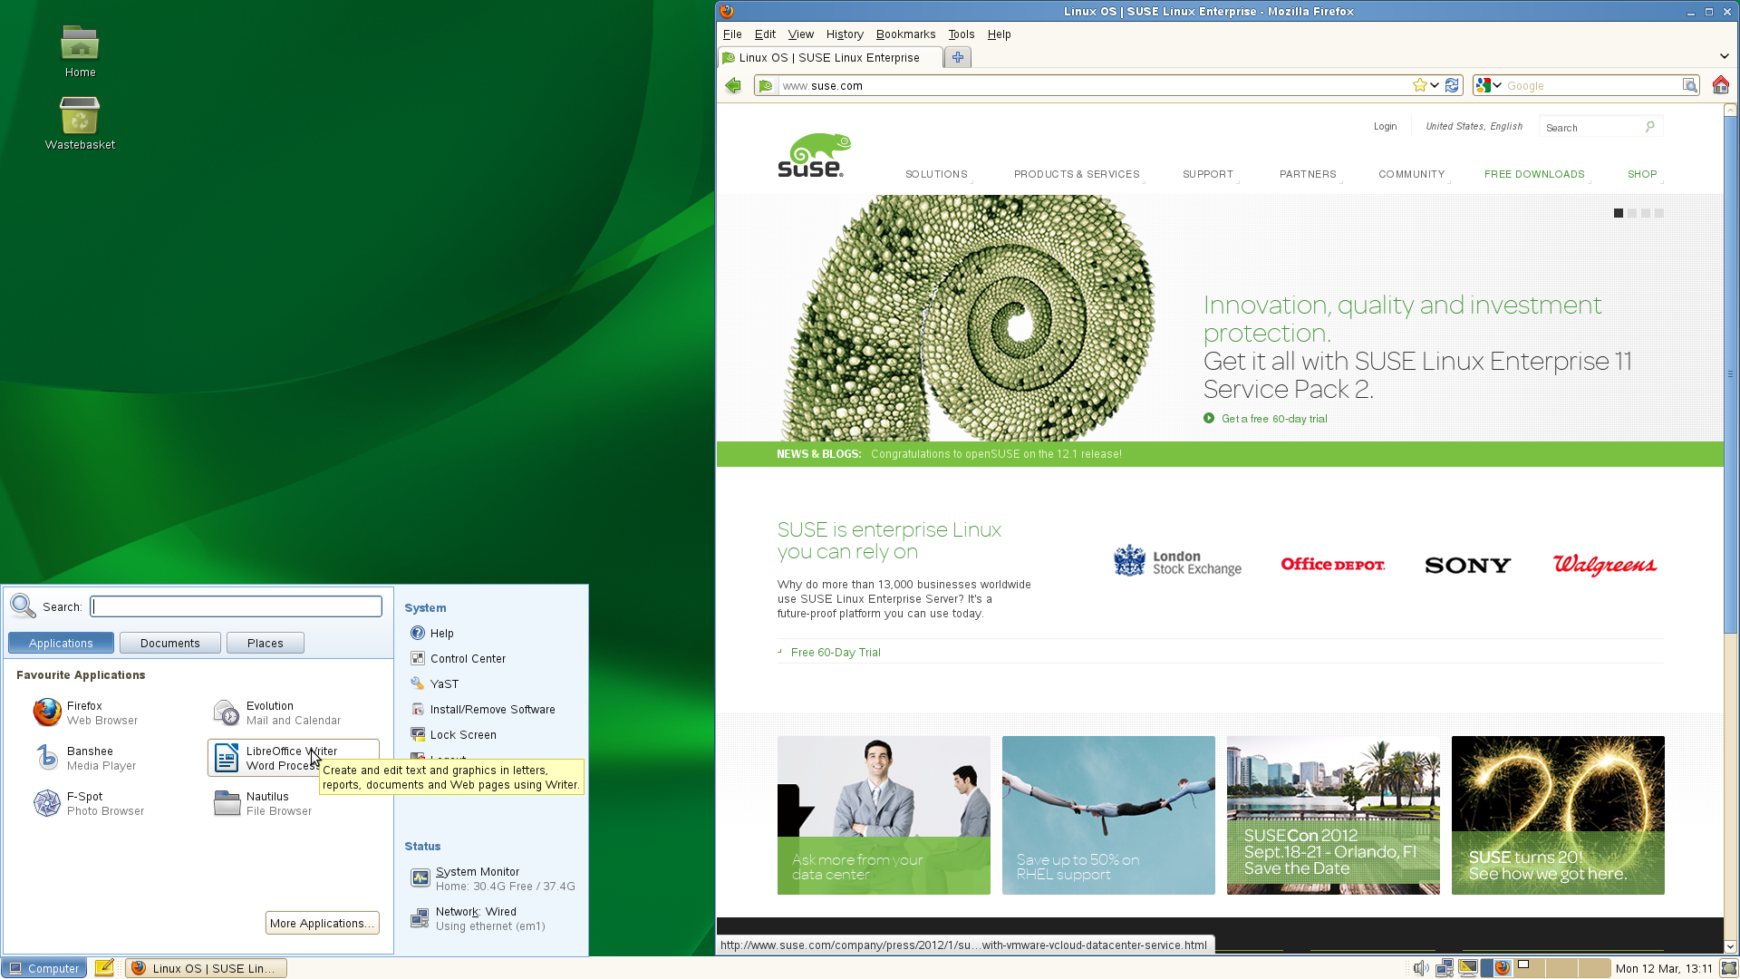This screenshot has width=1740, height=979.
Task: Select the second slide indicator dot
Action: click(1632, 213)
